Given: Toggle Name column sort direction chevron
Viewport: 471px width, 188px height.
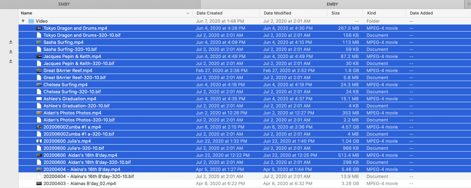Looking at the screenshot, I should pyautogui.click(x=188, y=13).
